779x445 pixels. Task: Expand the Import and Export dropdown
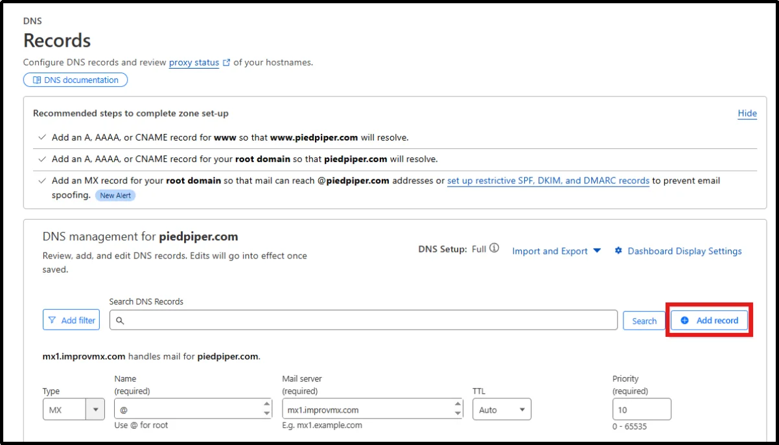point(556,251)
